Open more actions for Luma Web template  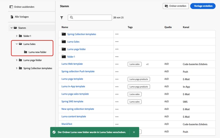tap(117, 64)
